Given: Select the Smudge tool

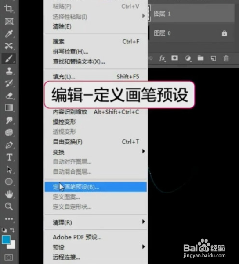Looking at the screenshot, I should 9,120.
